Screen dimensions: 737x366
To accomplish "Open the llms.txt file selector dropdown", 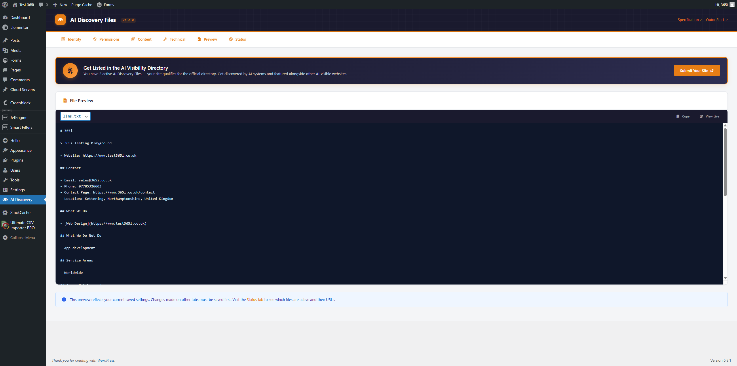I will pos(75,116).
